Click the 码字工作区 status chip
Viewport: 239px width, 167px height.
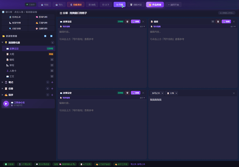coord(121,164)
